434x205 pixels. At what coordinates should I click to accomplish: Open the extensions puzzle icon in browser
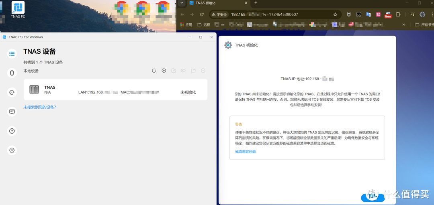coord(398,14)
